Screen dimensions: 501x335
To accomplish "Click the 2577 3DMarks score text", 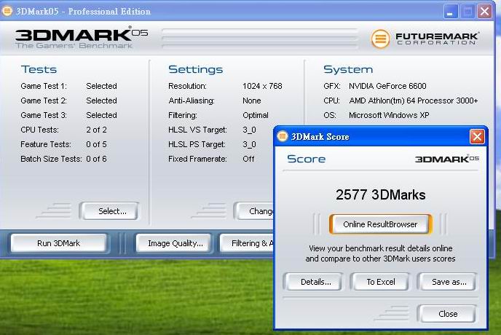I will pyautogui.click(x=381, y=194).
